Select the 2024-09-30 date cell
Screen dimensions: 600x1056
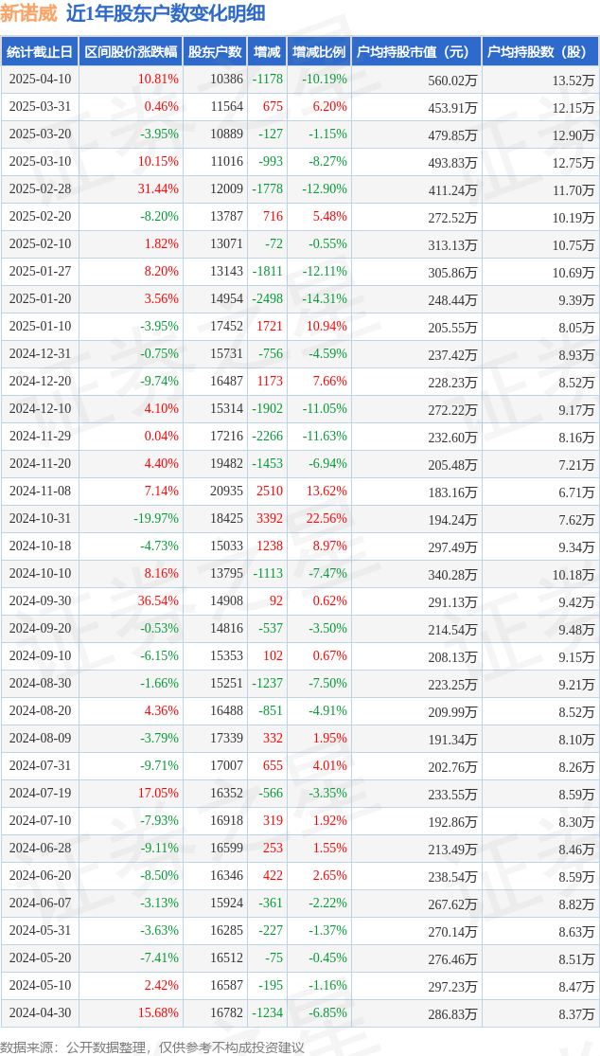[40, 601]
